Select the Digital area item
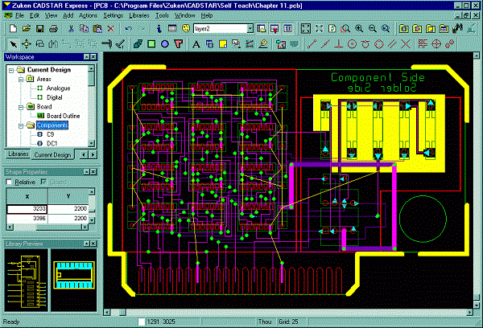Screen dimensions: 483x328 tap(54, 97)
